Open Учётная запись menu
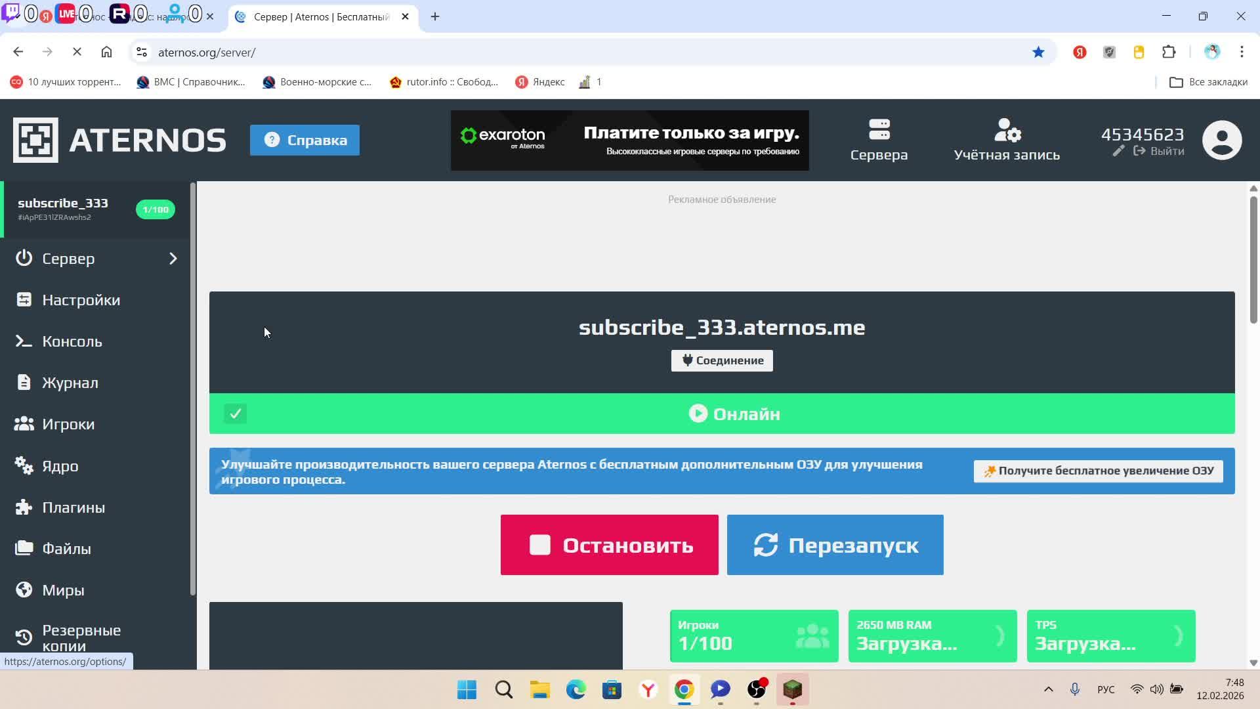The image size is (1260, 709). coord(1006,140)
